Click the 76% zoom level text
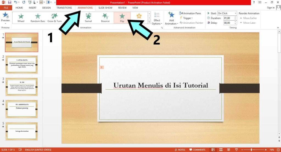Screen dimensions: 281x152 (x=272, y=150)
